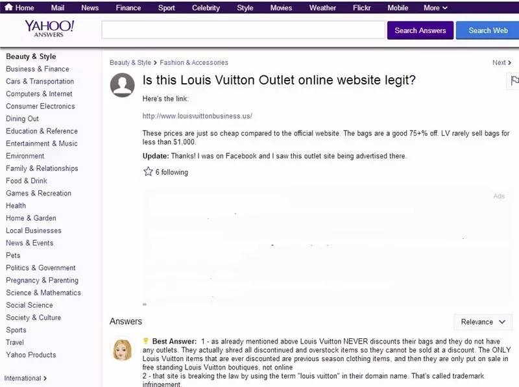Open Weather from top navigation
The width and height of the screenshot is (519, 387).
tap(322, 8)
